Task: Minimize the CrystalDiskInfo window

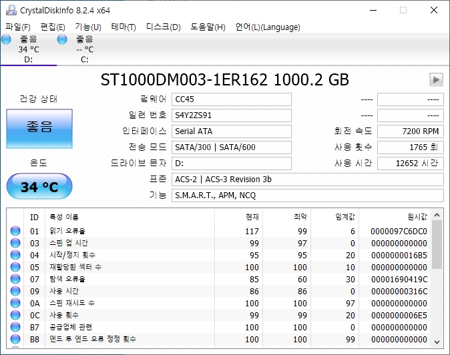Action: (373, 10)
